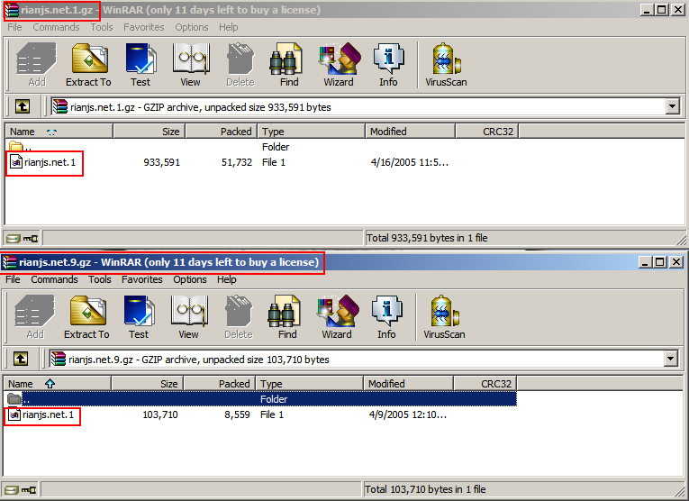This screenshot has height=501, width=689.
Task: Click packed size 8,559 cell
Action: pos(237,414)
